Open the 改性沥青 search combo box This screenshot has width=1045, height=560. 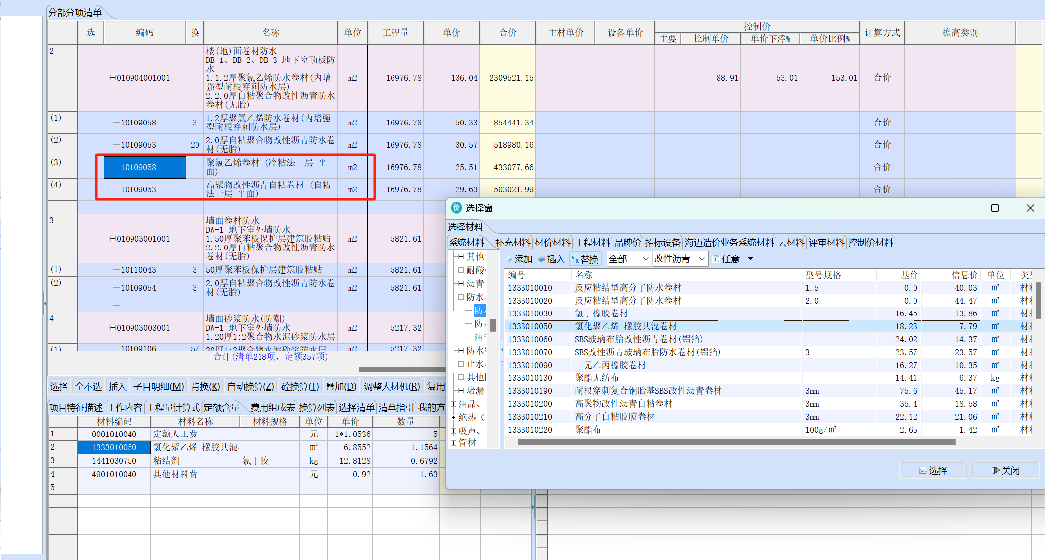coord(680,259)
